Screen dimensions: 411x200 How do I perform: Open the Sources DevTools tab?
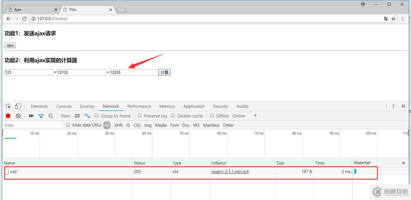coord(87,106)
